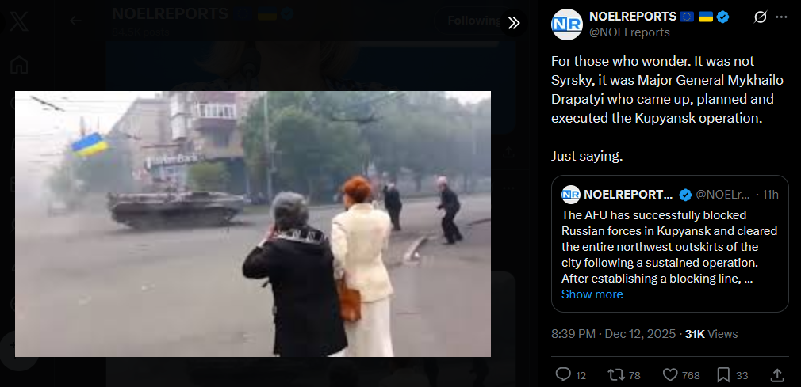Image resolution: width=801 pixels, height=387 pixels.
Task: Open the three-dot more options menu
Action: pyautogui.click(x=781, y=17)
